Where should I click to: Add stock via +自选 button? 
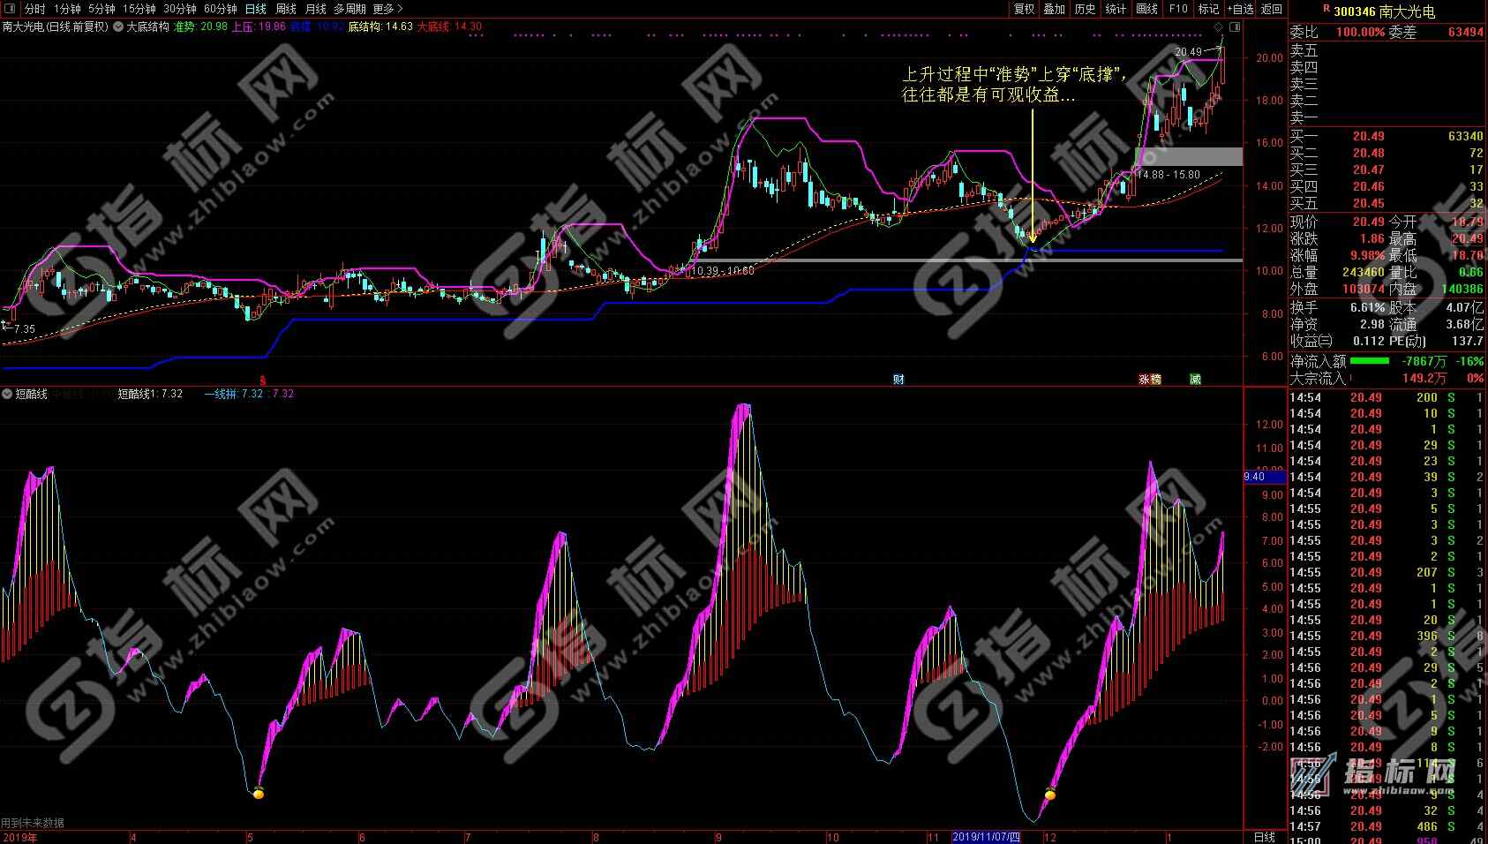pos(1240,9)
